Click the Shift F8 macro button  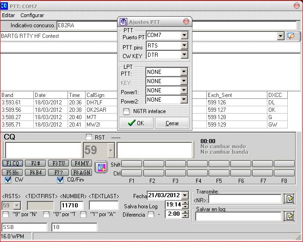coord(284,164)
